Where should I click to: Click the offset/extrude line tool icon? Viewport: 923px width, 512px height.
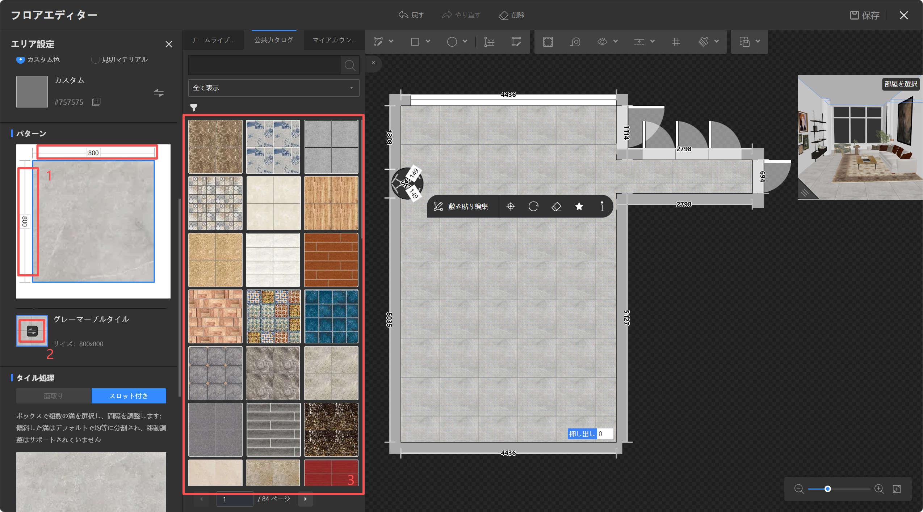coord(639,42)
